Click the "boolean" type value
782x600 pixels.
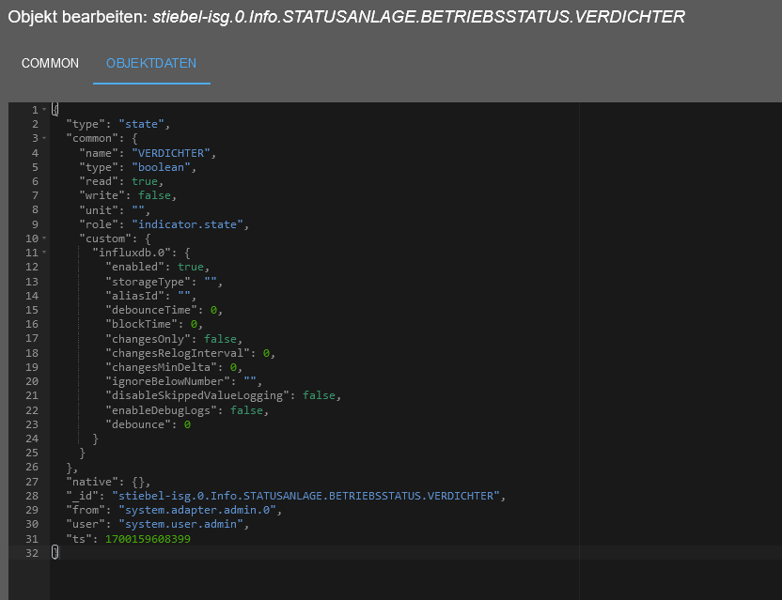click(x=163, y=167)
